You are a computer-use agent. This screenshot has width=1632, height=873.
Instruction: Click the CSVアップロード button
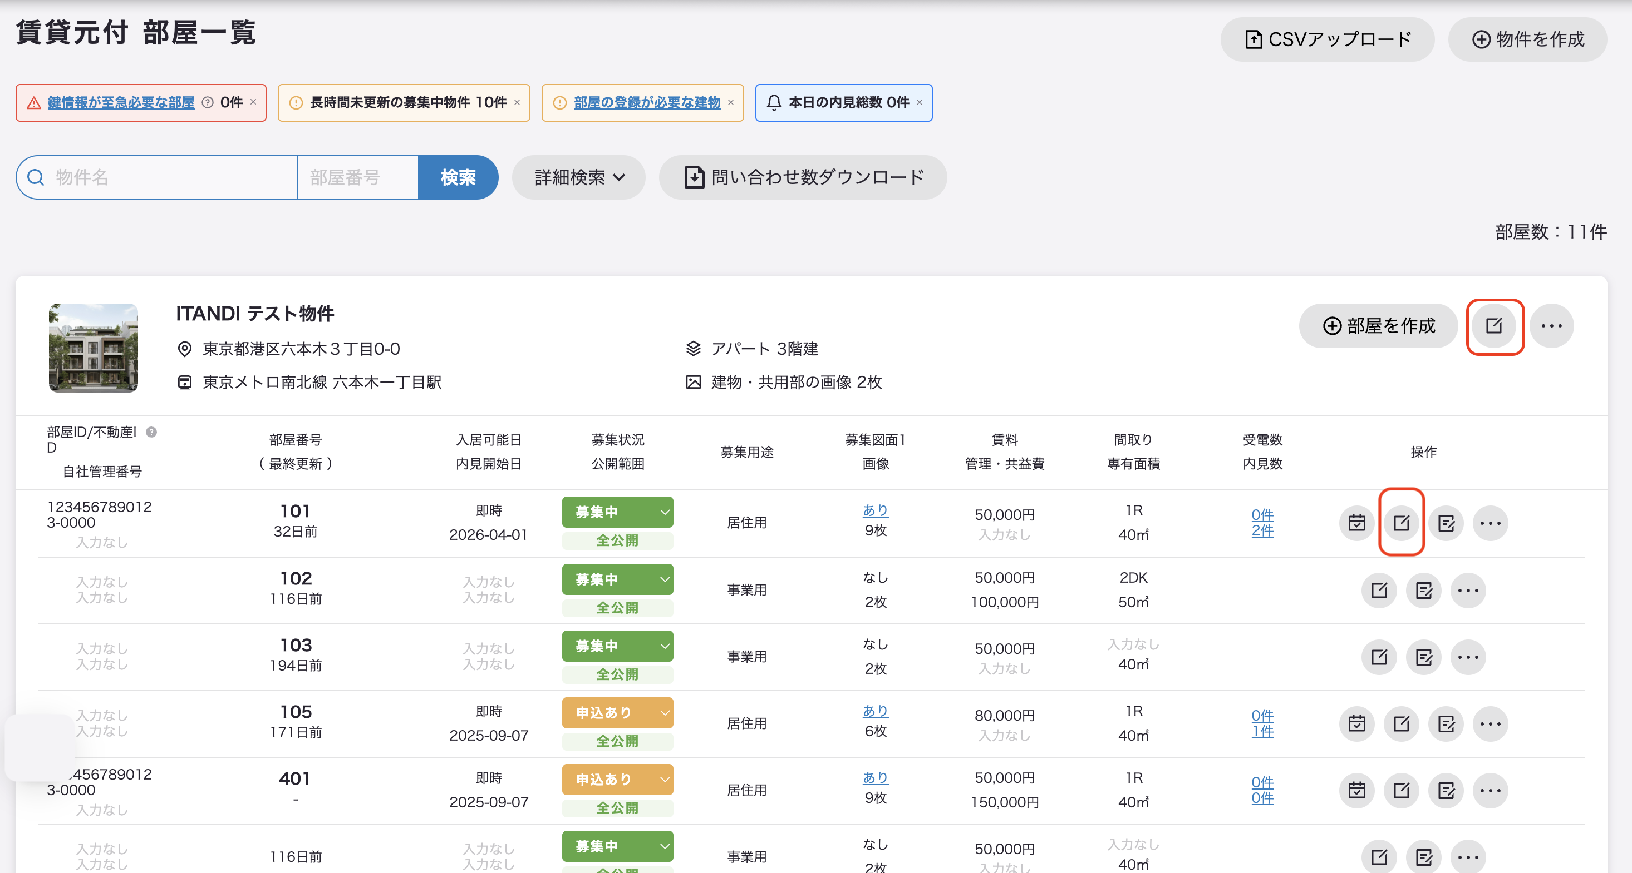(1328, 39)
